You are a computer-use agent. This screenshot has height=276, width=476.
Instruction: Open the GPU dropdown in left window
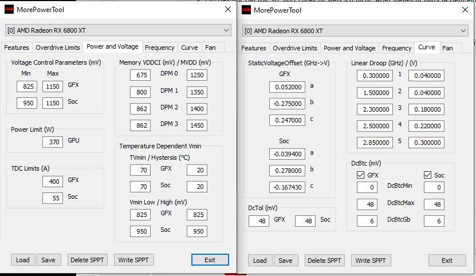point(118,30)
